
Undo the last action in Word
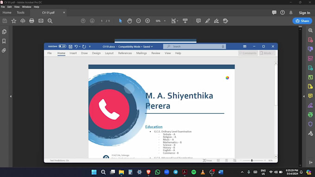pyautogui.click(x=76, y=47)
